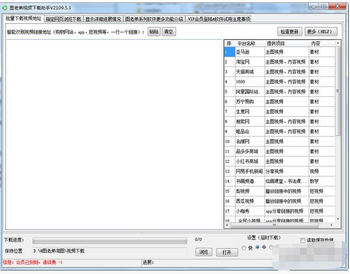The height and width of the screenshot is (274, 350).
Task: Select the 阿里国际站 row
Action: coord(279,92)
